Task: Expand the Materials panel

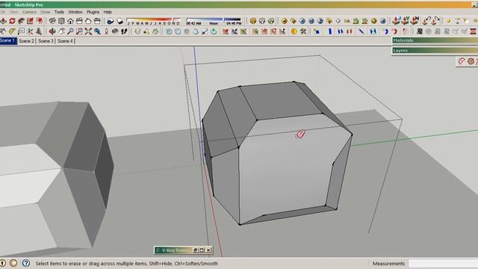Action: [x=435, y=40]
